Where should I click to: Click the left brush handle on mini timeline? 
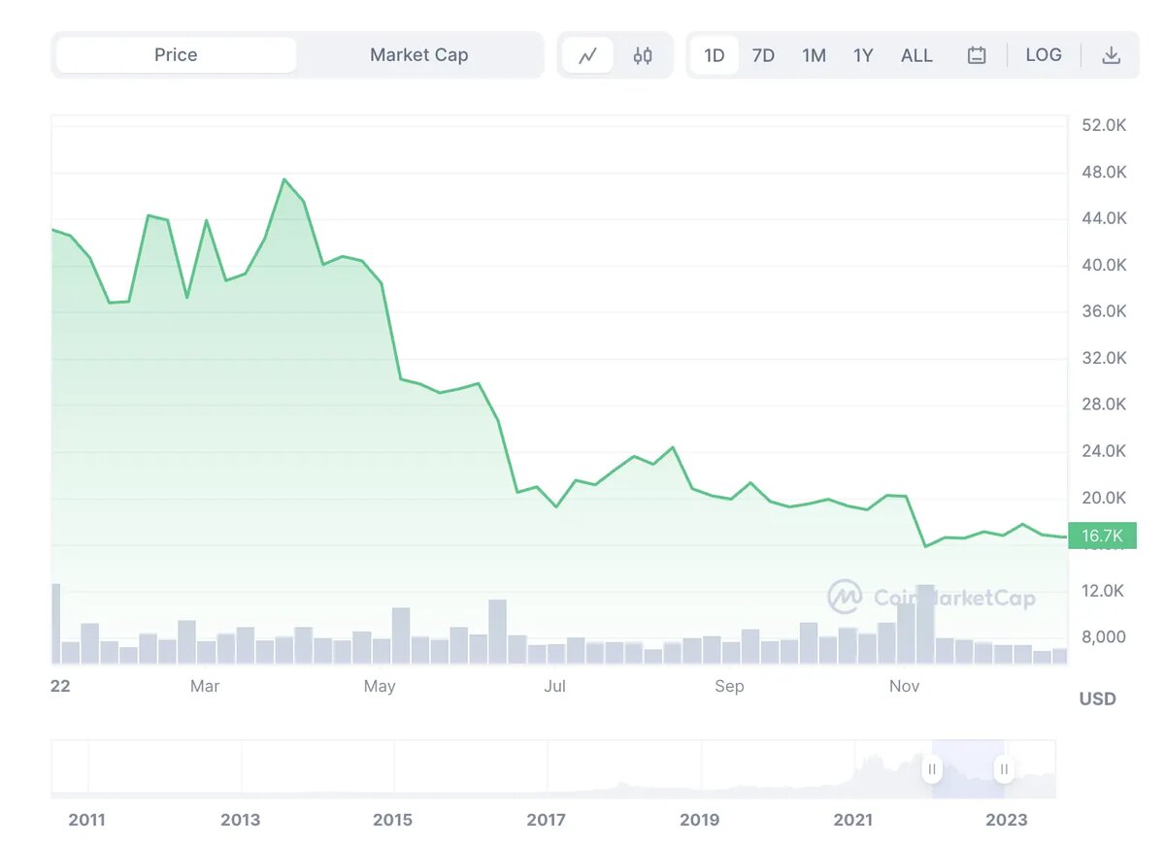pos(931,768)
